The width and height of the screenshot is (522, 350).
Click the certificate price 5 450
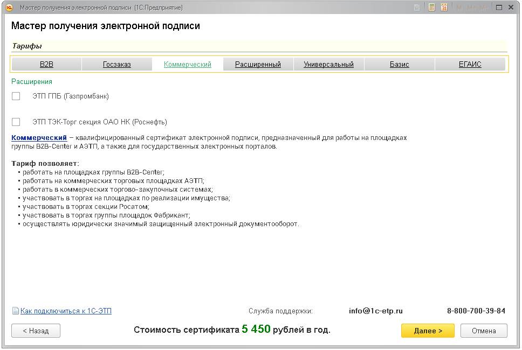tap(256, 328)
